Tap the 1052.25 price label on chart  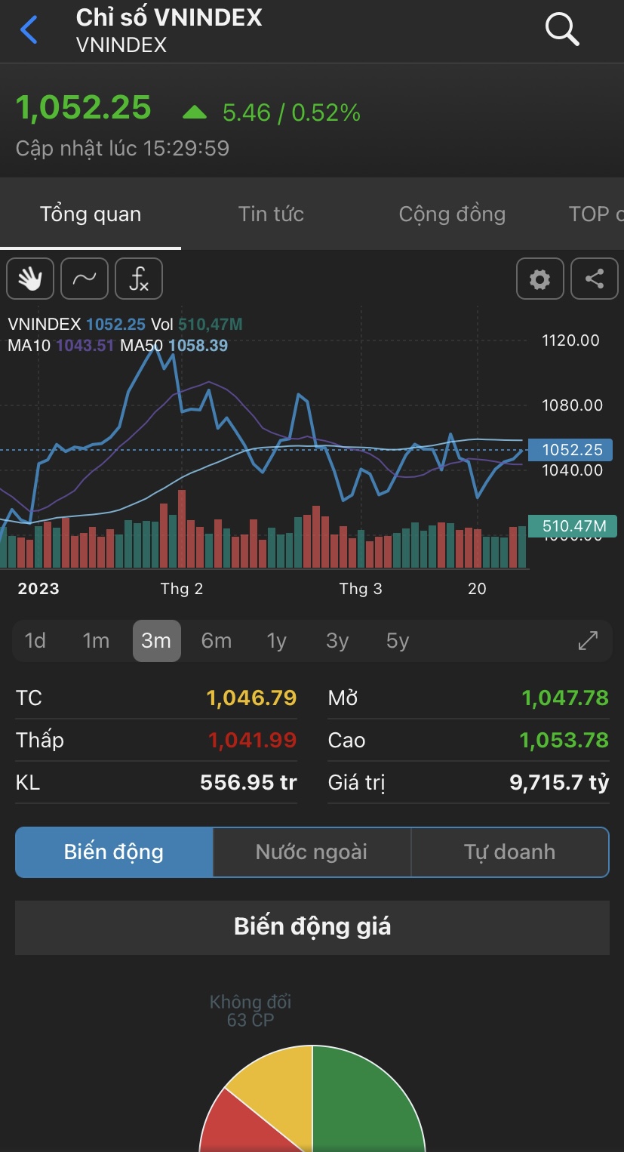coord(573,450)
